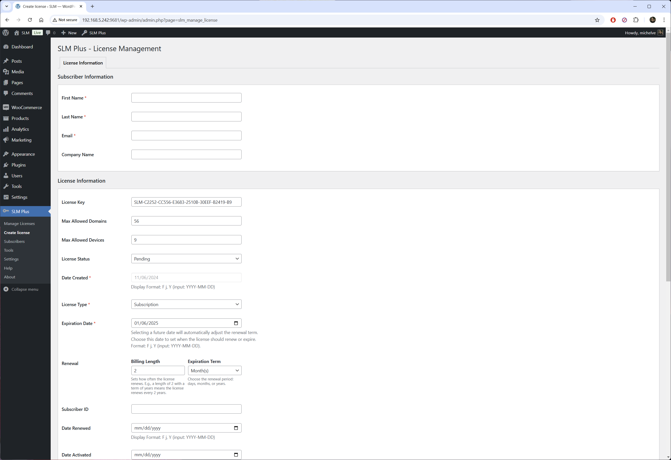The width and height of the screenshot is (671, 460).
Task: Select the License Information tab
Action: click(x=83, y=63)
